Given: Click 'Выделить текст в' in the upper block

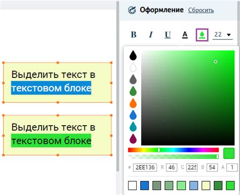Looking at the screenshot, I should [53, 74].
